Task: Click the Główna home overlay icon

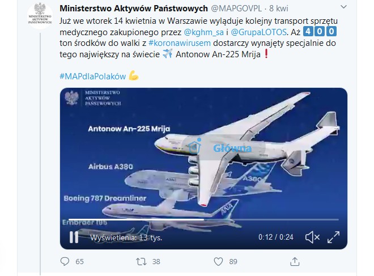Action: point(194,146)
